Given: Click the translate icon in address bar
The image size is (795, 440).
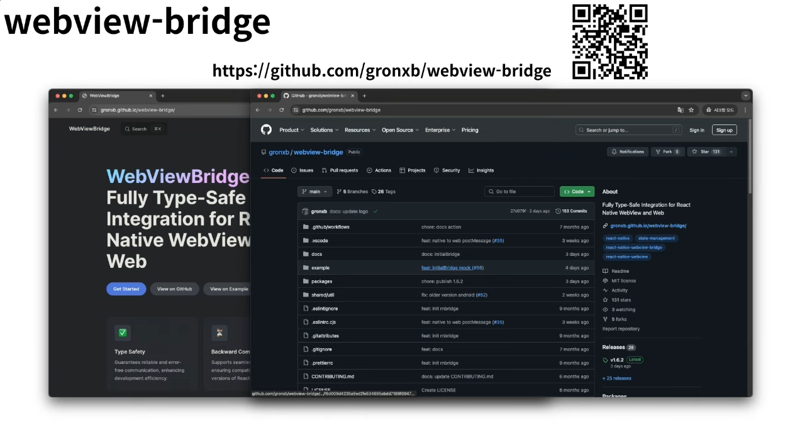Looking at the screenshot, I should click(x=680, y=110).
